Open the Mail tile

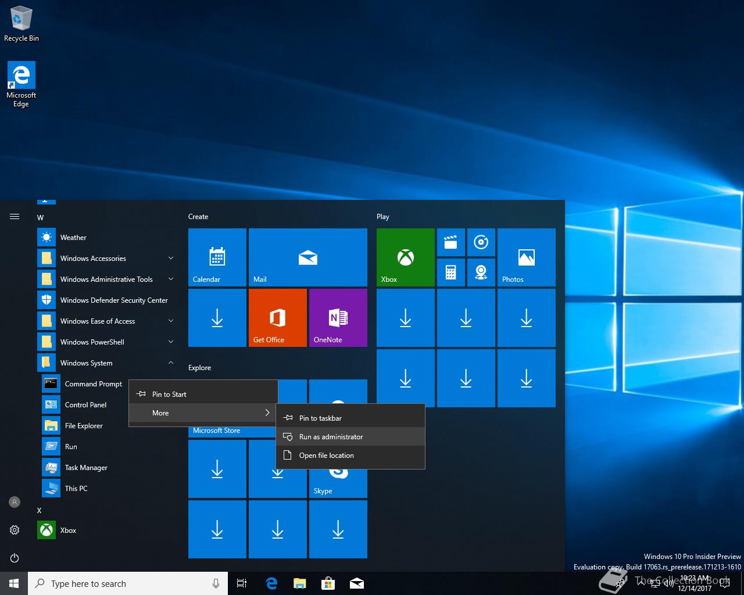click(308, 257)
